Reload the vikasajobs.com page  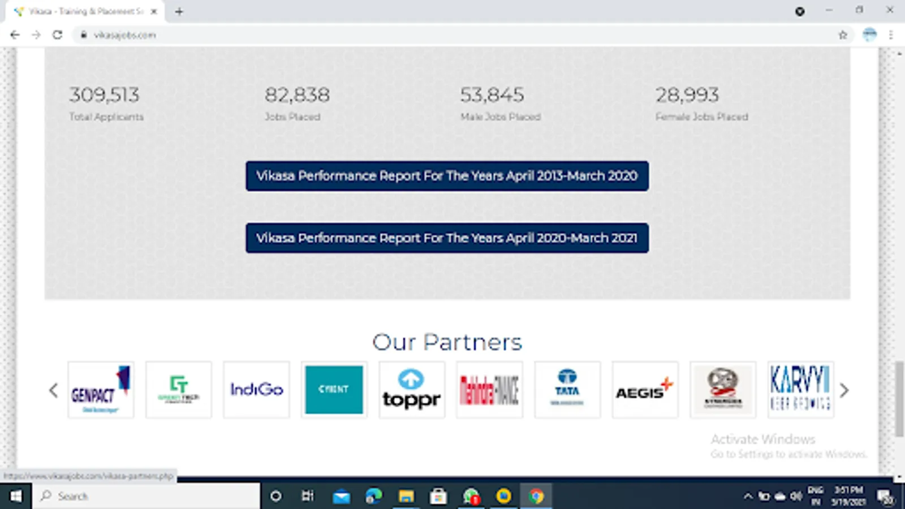57,35
